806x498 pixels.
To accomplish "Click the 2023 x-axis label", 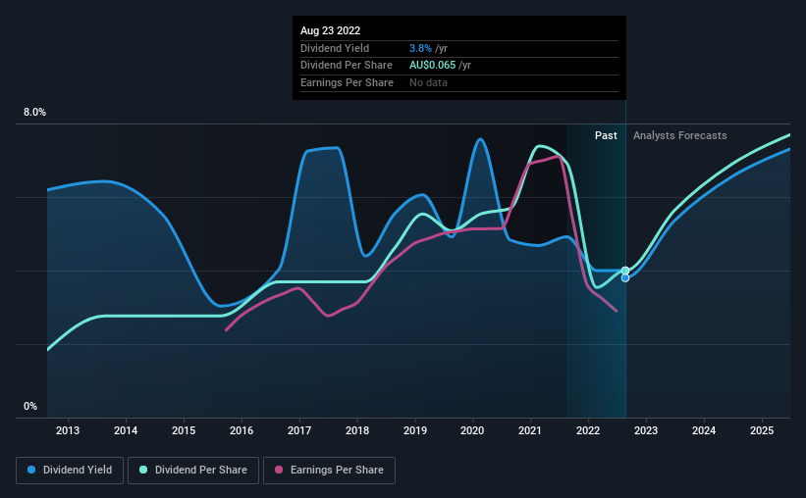I will pos(646,430).
